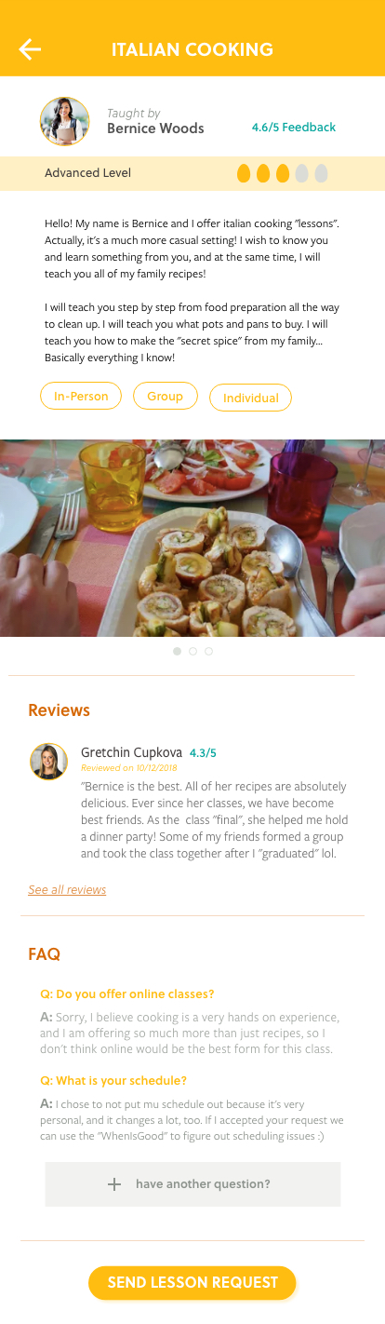
Task: Send the lesson request
Action: [x=192, y=1283]
